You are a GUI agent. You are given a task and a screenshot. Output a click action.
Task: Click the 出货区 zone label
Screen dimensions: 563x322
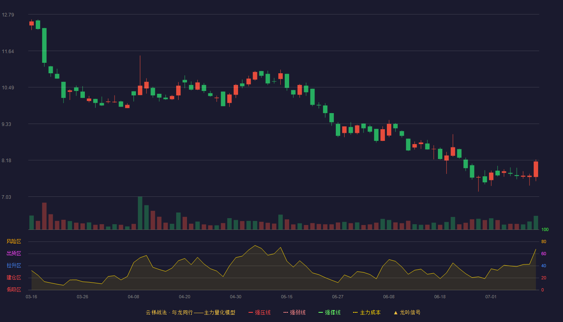click(x=14, y=254)
